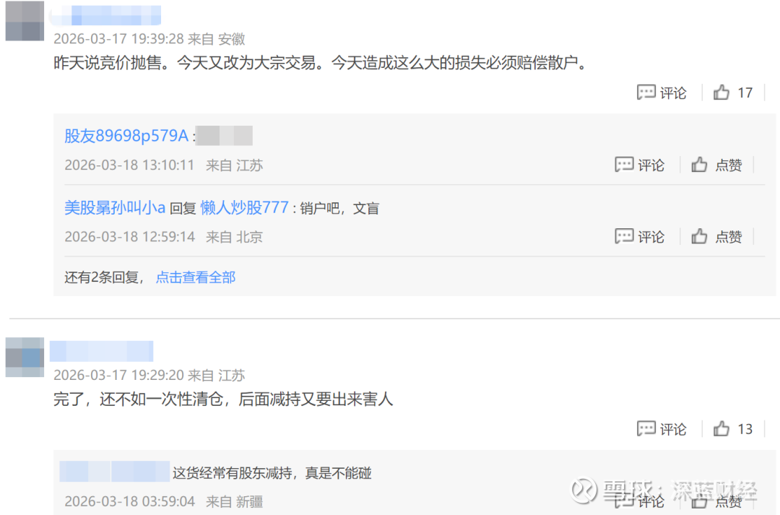Open blurred username above 完了 comment
This screenshot has width=780, height=515.
[x=102, y=351]
